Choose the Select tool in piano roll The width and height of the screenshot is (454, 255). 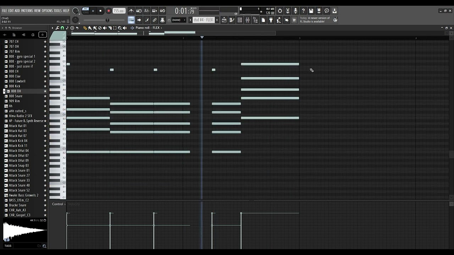[x=115, y=28]
